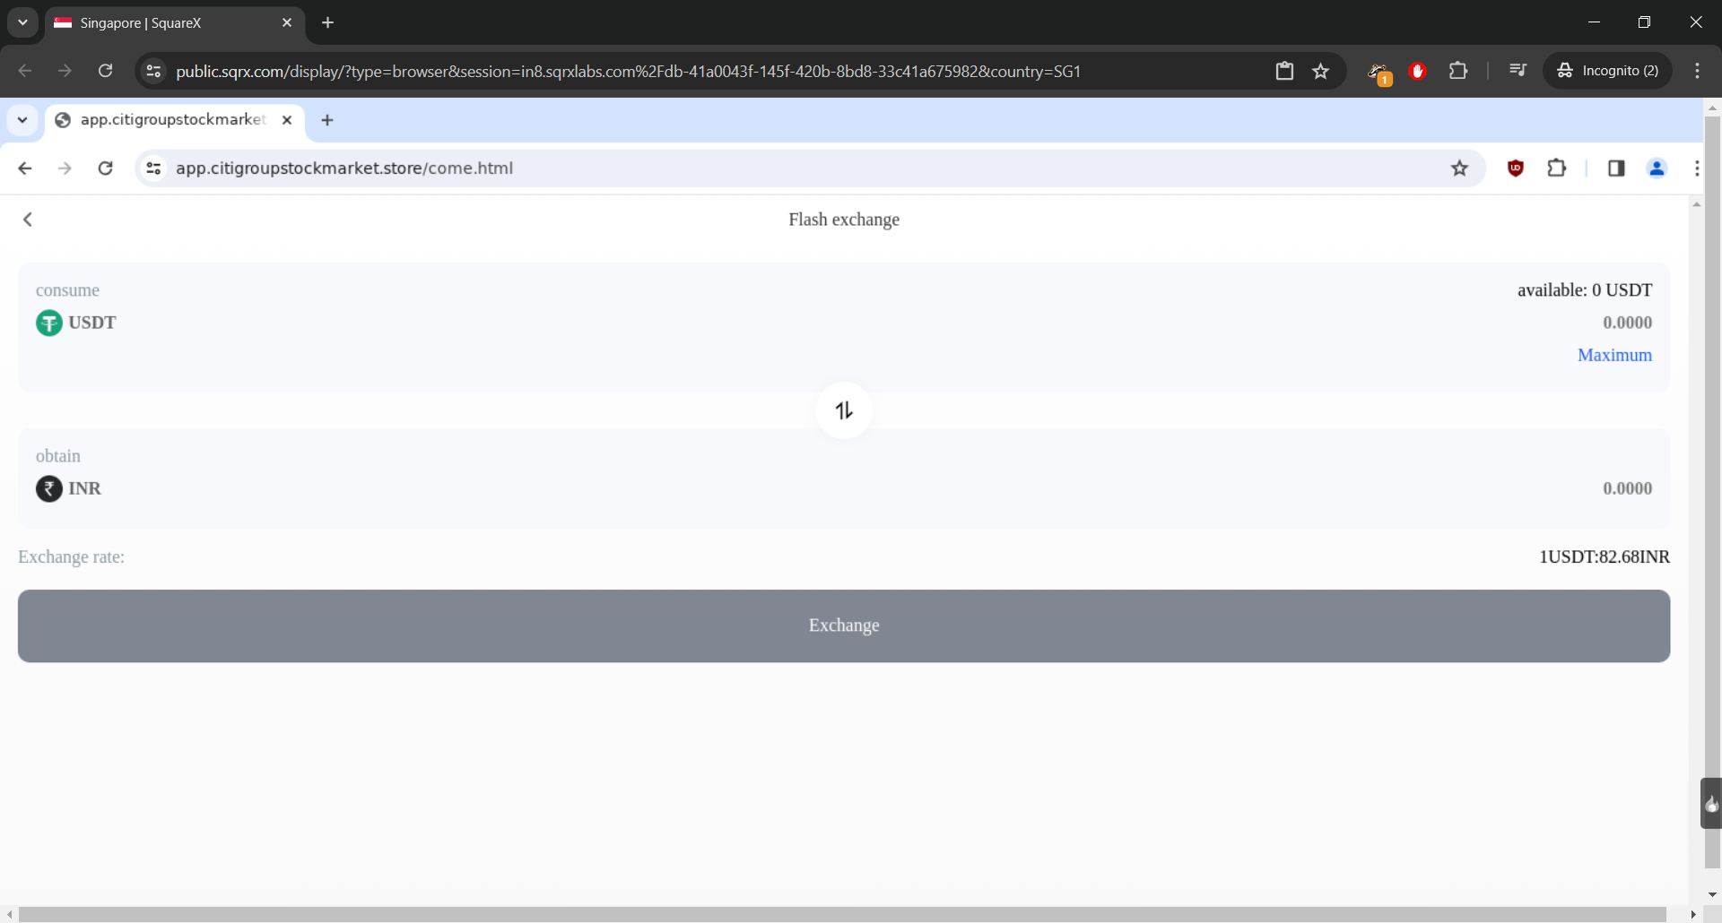Viewport: 1722px width, 923px height.
Task: Open the inner browser profile avatar
Action: click(1657, 168)
